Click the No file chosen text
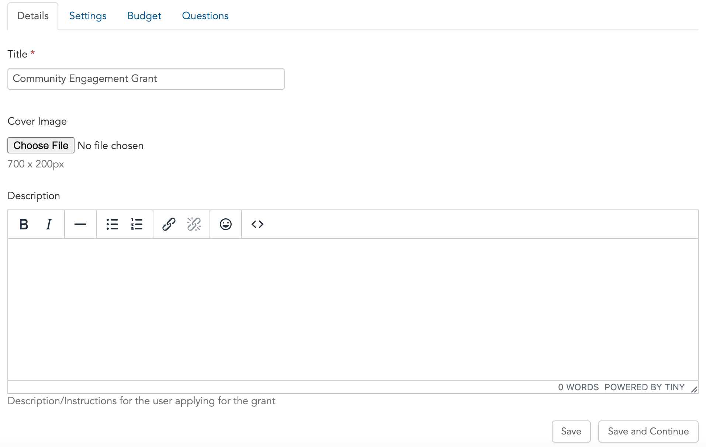 110,146
